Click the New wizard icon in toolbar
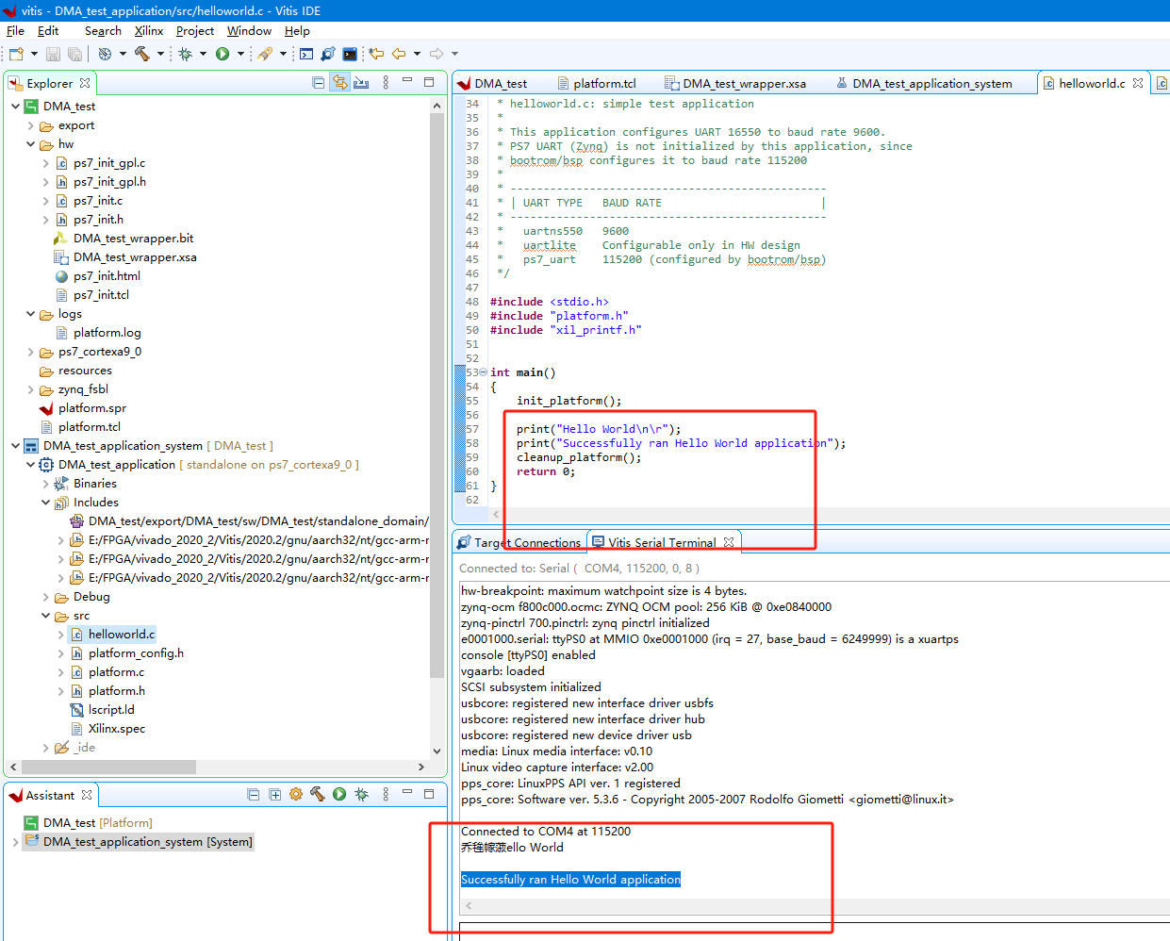This screenshot has height=941, width=1170. [x=16, y=54]
